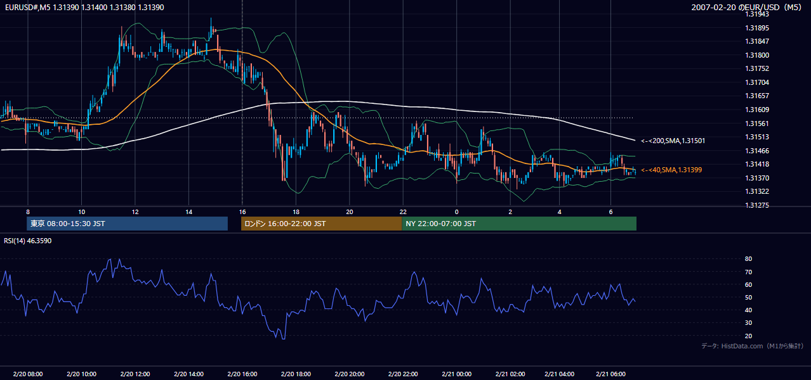Click RSI scale value 80
Image resolution: width=811 pixels, height=380 pixels.
coord(749,259)
